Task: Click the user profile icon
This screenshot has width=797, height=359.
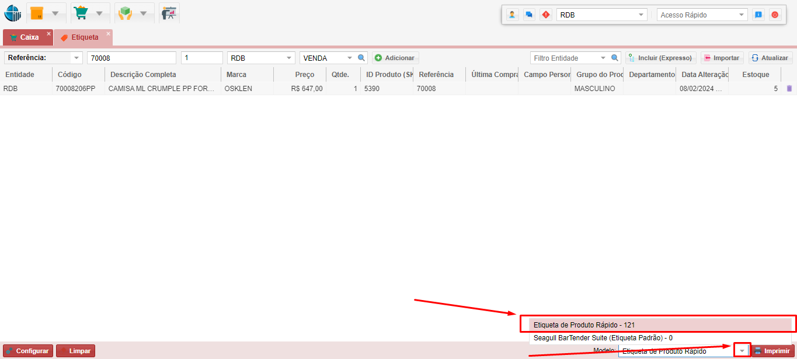Action: point(512,15)
